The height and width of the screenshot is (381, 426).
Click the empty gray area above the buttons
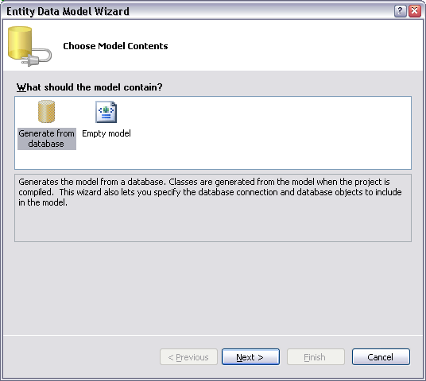click(213, 287)
